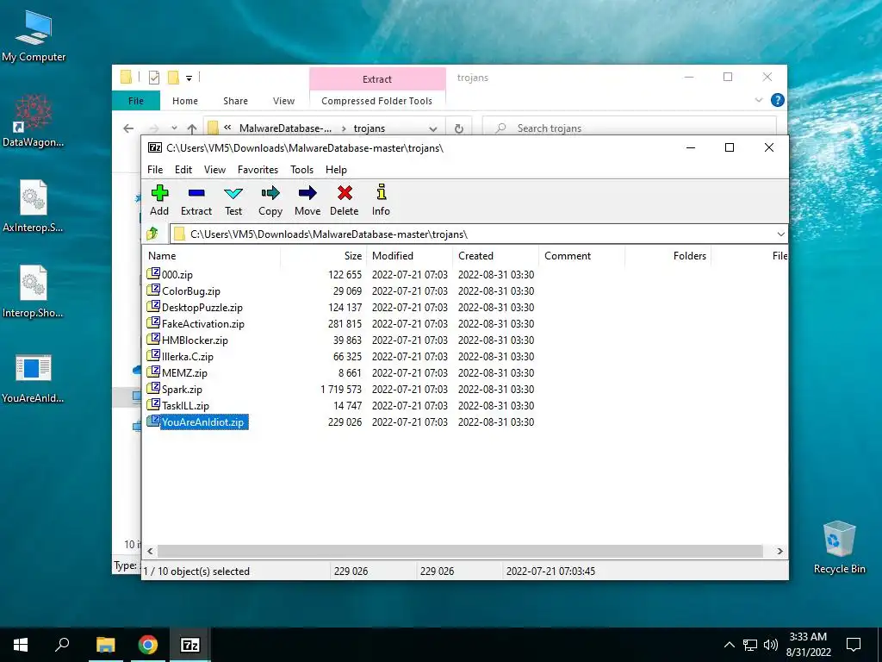Select Spark.zip archive

click(x=174, y=389)
